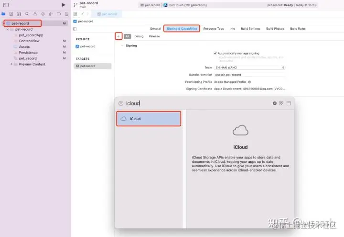Click the Bundle Identifier field

pos(250,75)
